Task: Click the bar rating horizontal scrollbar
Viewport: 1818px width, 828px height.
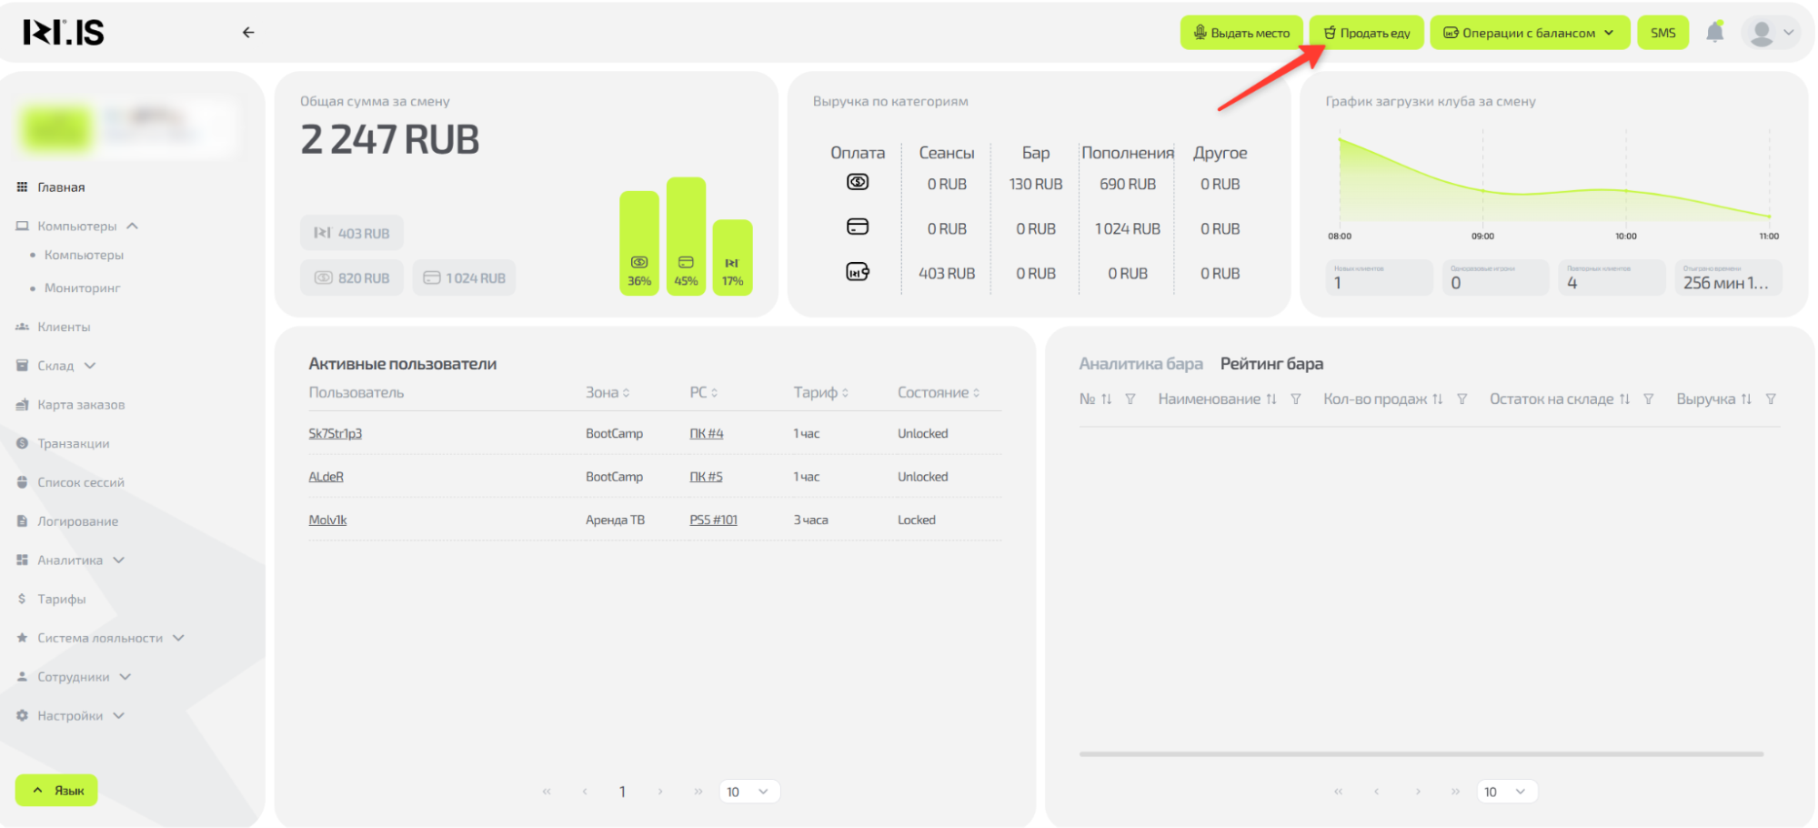Action: 1421,754
